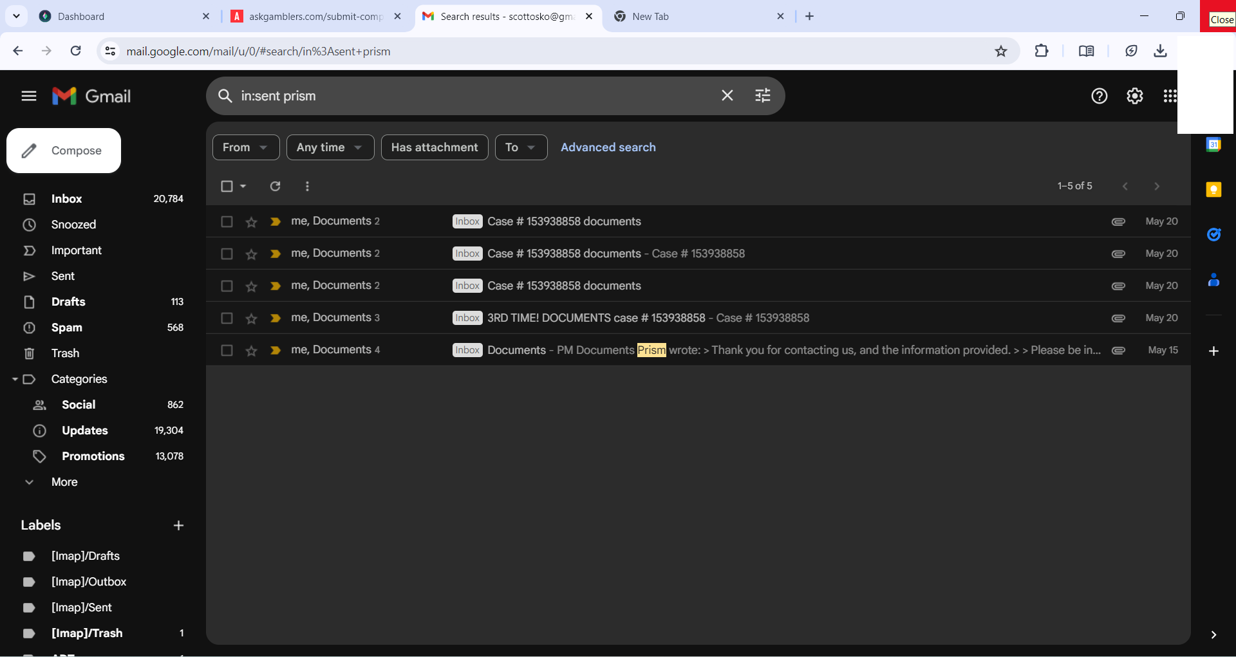The height and width of the screenshot is (657, 1236).
Task: Open Chrome downloads icon
Action: 1160,51
